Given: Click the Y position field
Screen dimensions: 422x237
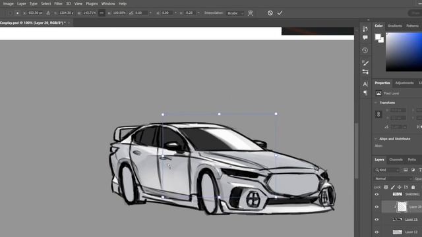Looking at the screenshot, I should pos(66,13).
